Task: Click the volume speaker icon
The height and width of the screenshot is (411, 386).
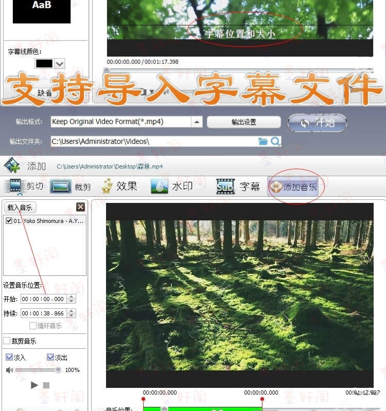Action: 9,370
